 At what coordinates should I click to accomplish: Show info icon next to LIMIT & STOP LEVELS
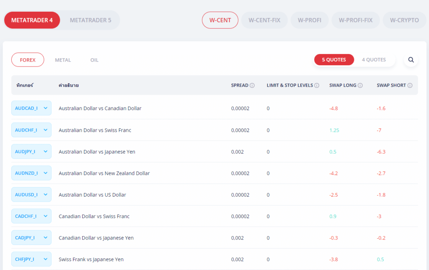[x=317, y=85]
